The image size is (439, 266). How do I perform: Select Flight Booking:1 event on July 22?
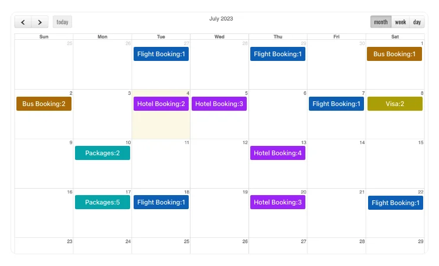[x=396, y=203]
